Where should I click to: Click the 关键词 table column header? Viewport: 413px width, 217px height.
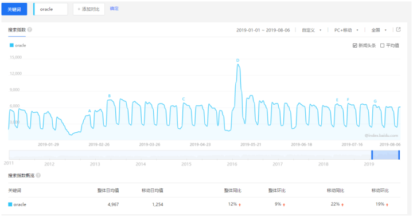pos(14,191)
